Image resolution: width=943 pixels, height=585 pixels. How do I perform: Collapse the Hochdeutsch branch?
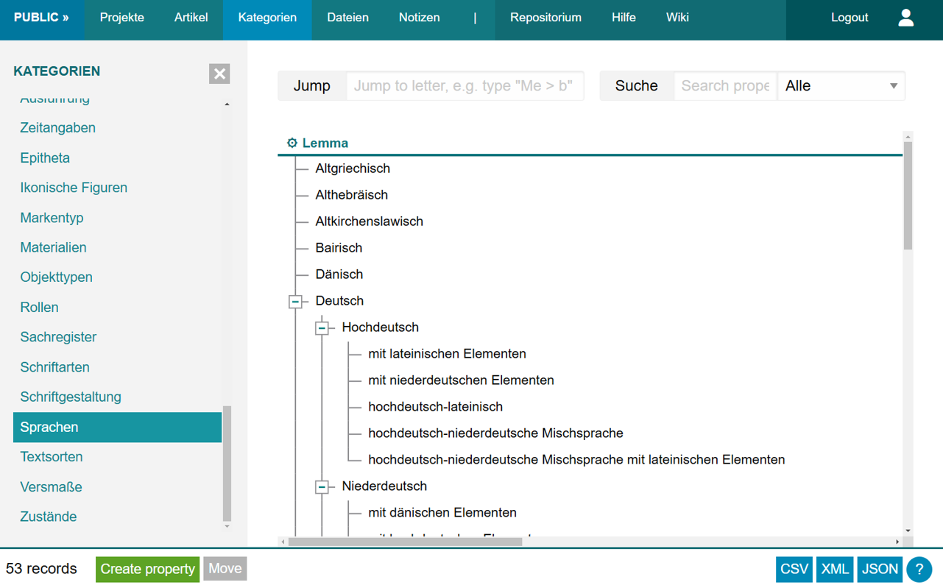pyautogui.click(x=322, y=327)
